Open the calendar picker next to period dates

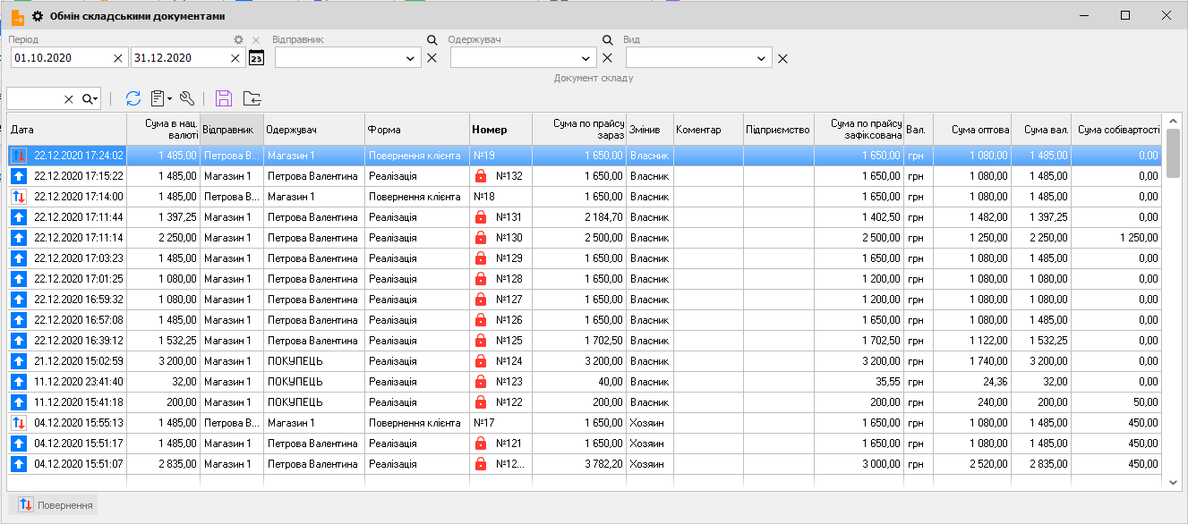point(256,58)
